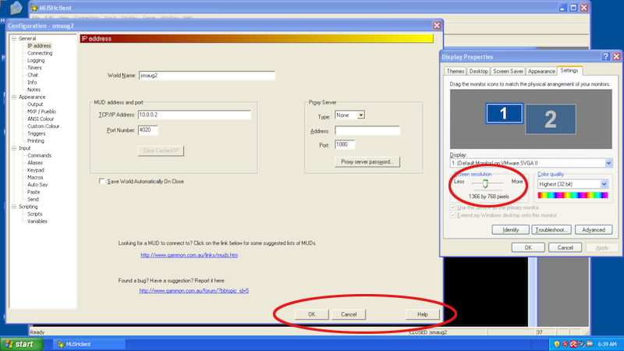Switch to MUSHclient in the taskbar
The image size is (624, 351).
click(90, 344)
